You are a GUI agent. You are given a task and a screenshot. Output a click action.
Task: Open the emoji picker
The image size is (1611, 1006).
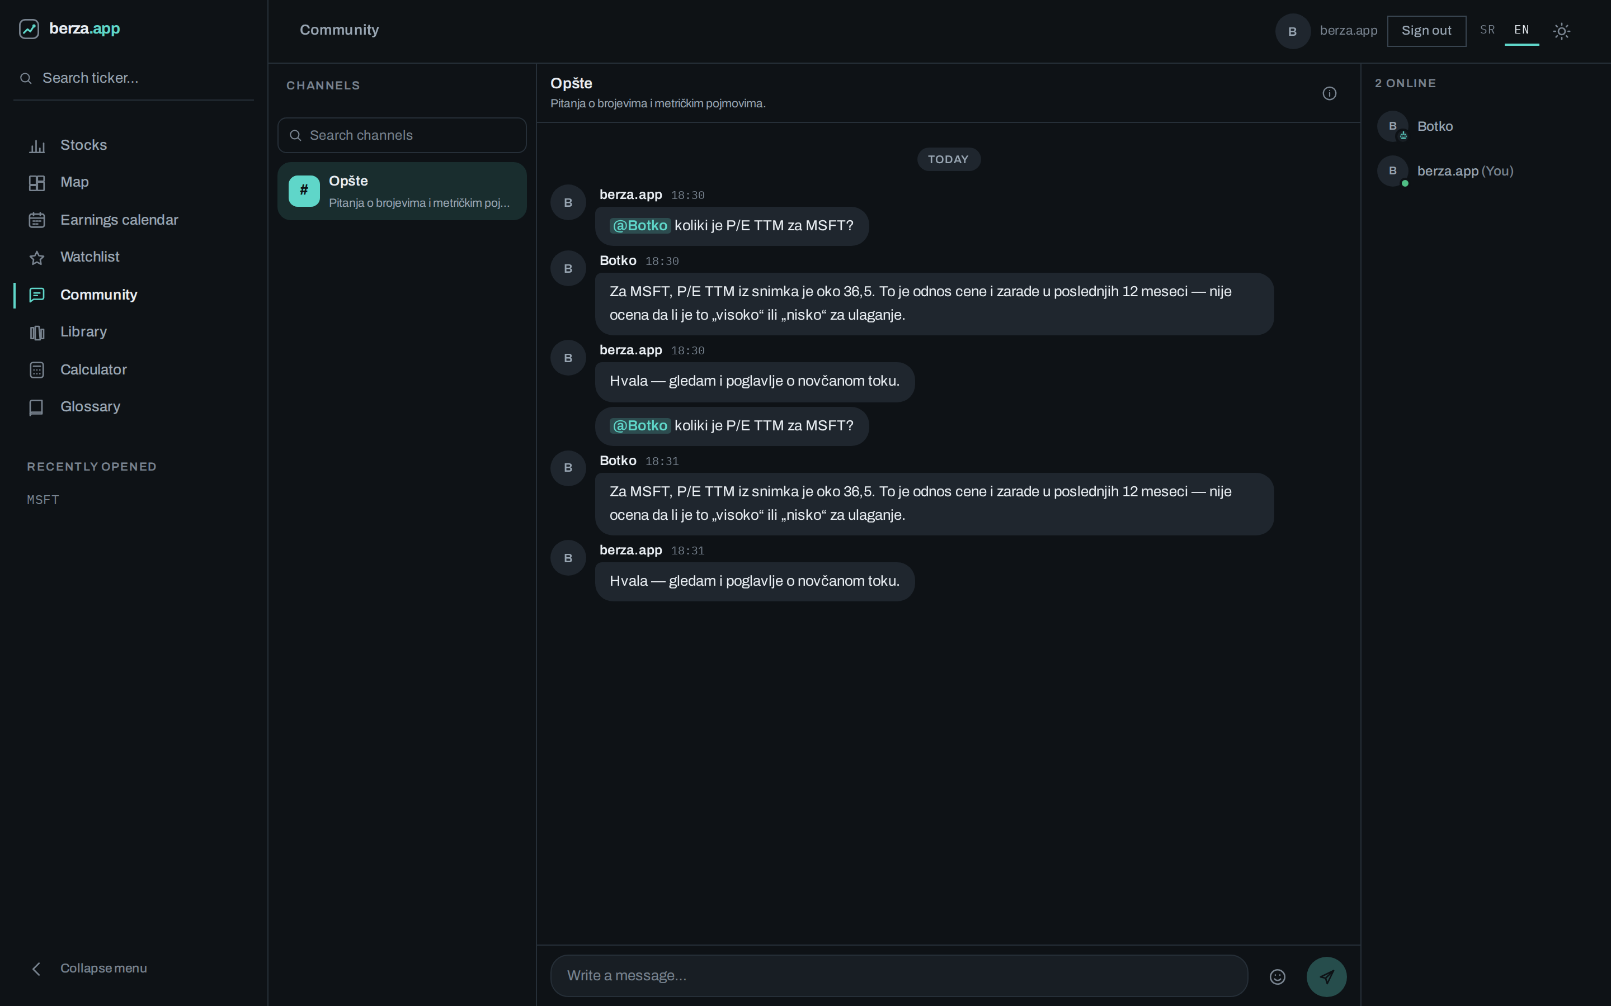click(1278, 976)
